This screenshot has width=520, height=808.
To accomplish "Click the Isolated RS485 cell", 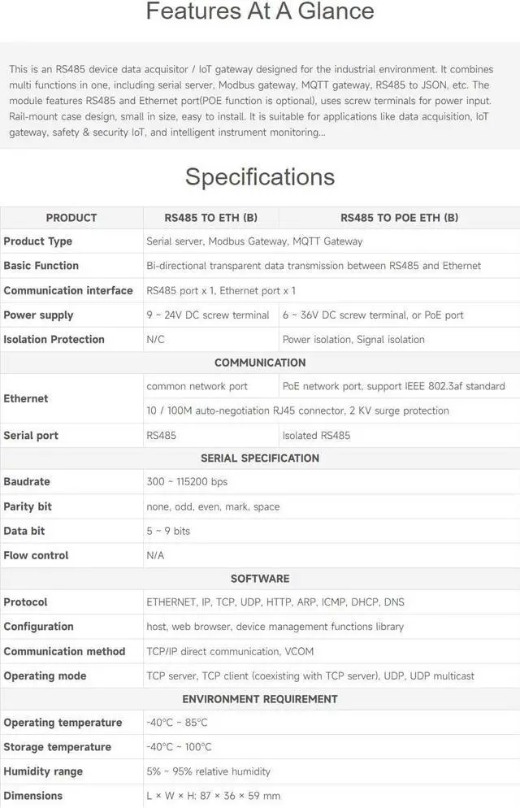I will 316,436.
